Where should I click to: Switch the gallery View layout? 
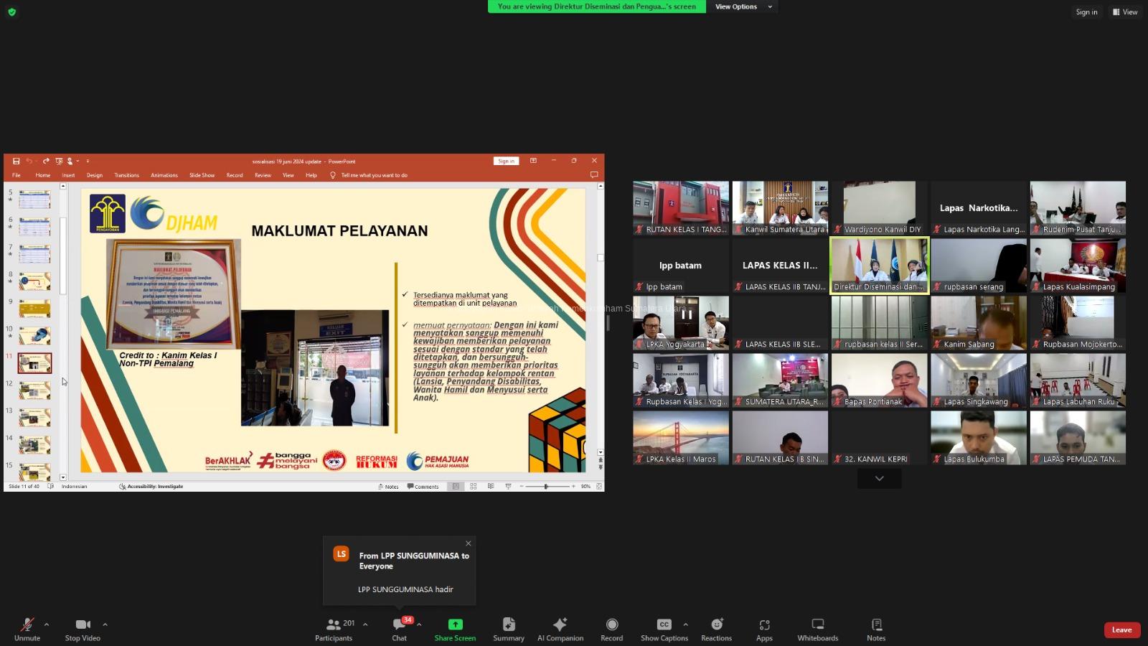point(1125,12)
